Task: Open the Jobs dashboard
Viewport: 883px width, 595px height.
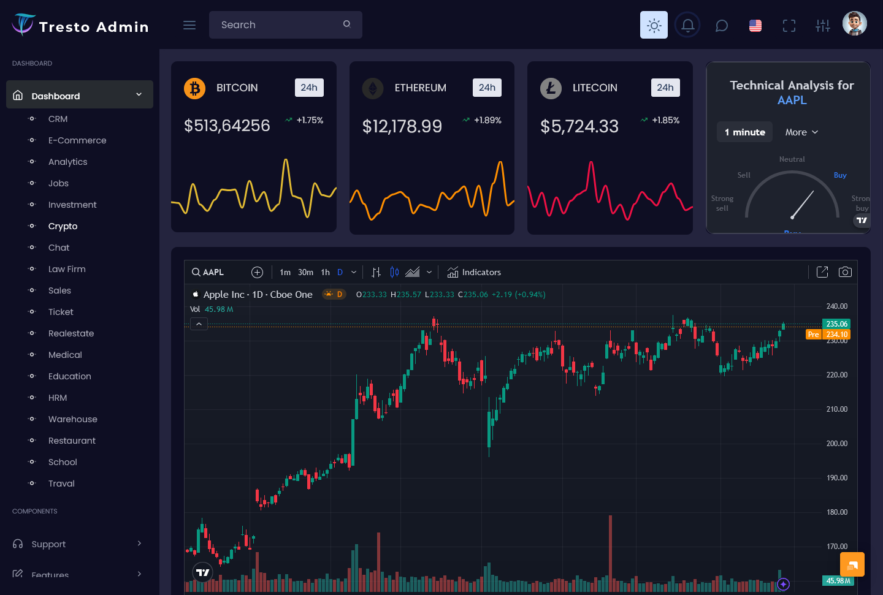Action: click(58, 183)
